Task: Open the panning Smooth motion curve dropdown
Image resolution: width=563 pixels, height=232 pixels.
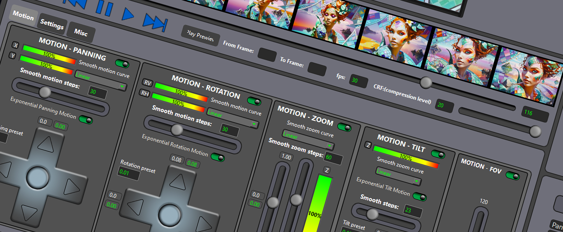Action: point(101,81)
